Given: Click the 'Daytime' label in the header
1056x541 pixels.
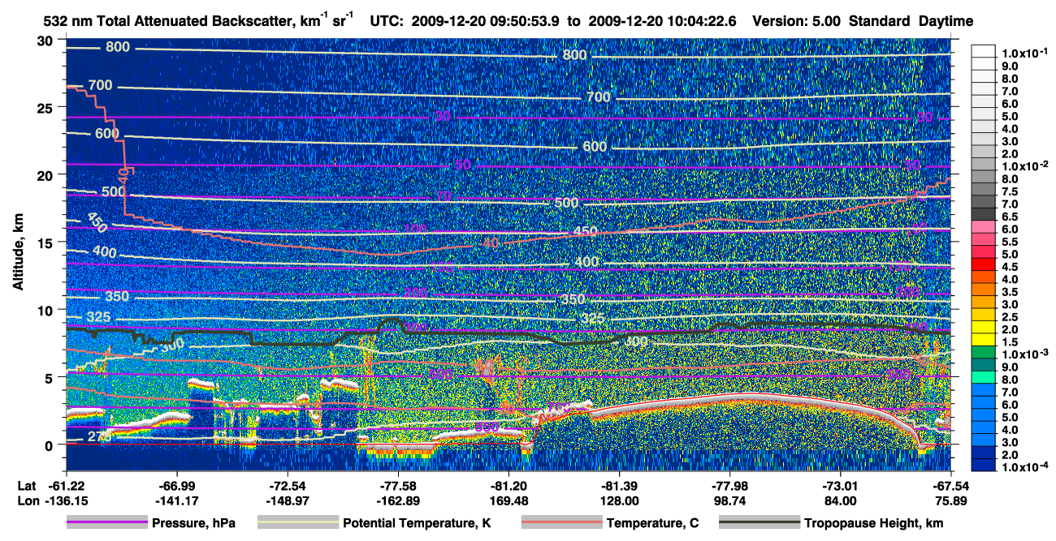Looking at the screenshot, I should (x=946, y=22).
